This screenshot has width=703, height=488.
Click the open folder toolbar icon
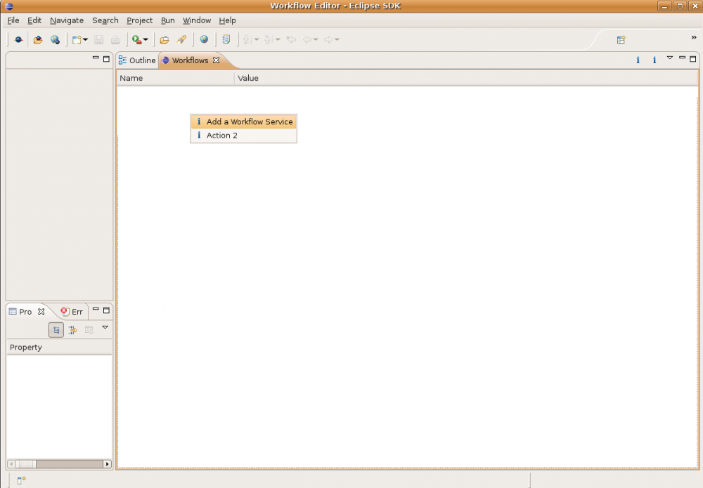(164, 40)
